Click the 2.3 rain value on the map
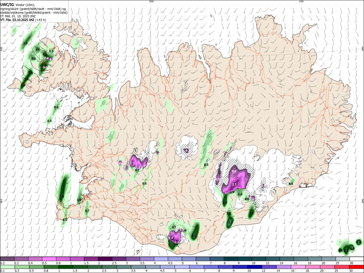 tap(194, 236)
